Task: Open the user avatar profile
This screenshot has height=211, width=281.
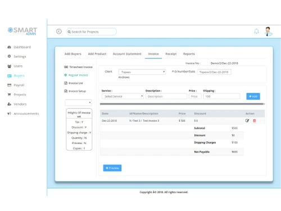Action: (268, 32)
